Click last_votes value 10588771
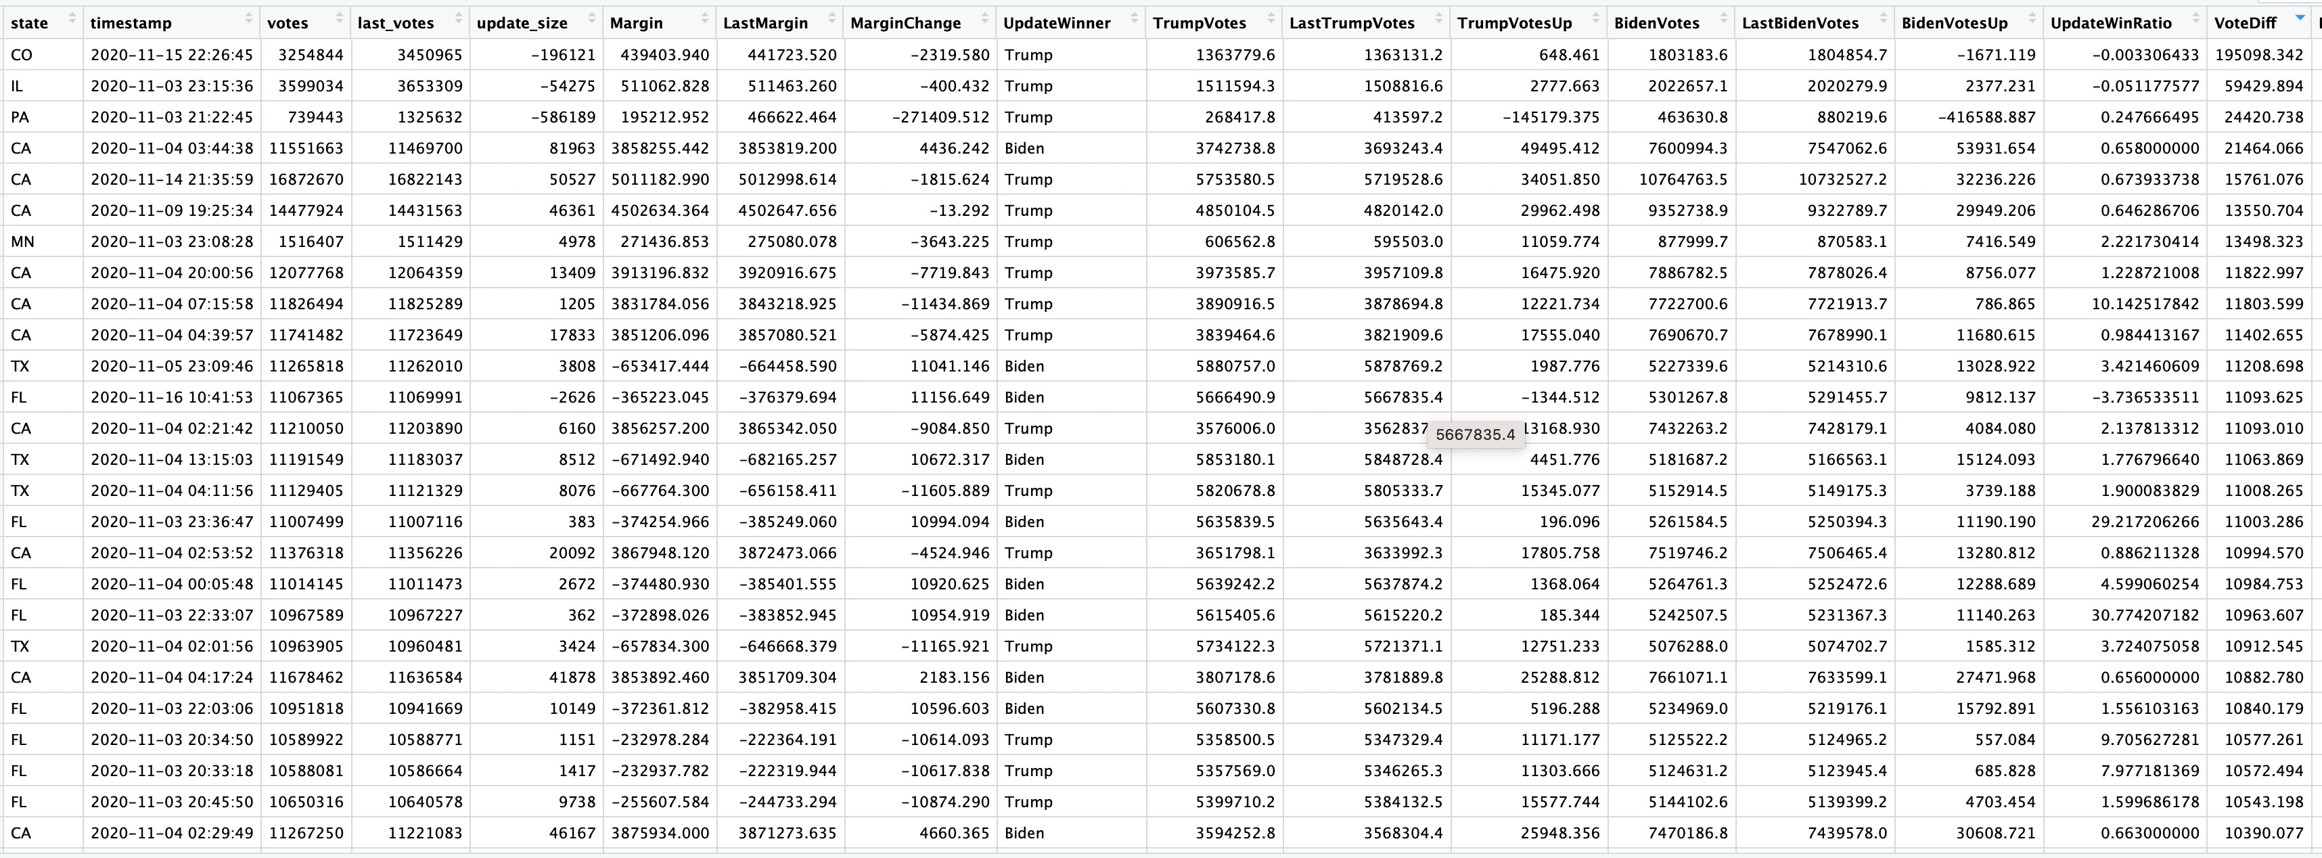 click(425, 740)
